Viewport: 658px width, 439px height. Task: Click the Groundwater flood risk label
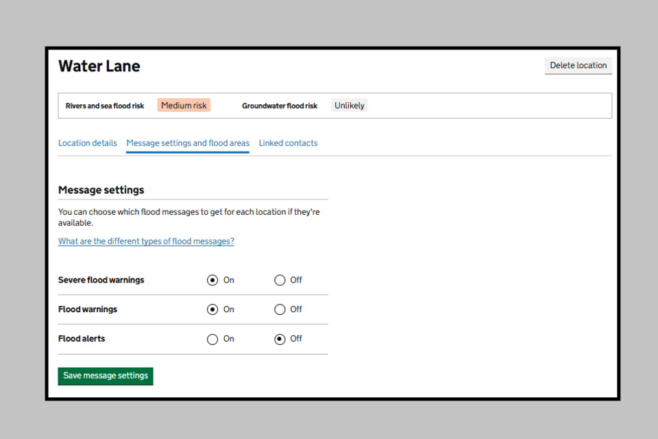click(x=280, y=106)
